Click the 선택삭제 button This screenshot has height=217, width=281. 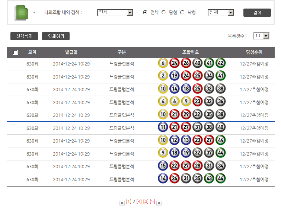pos(24,36)
